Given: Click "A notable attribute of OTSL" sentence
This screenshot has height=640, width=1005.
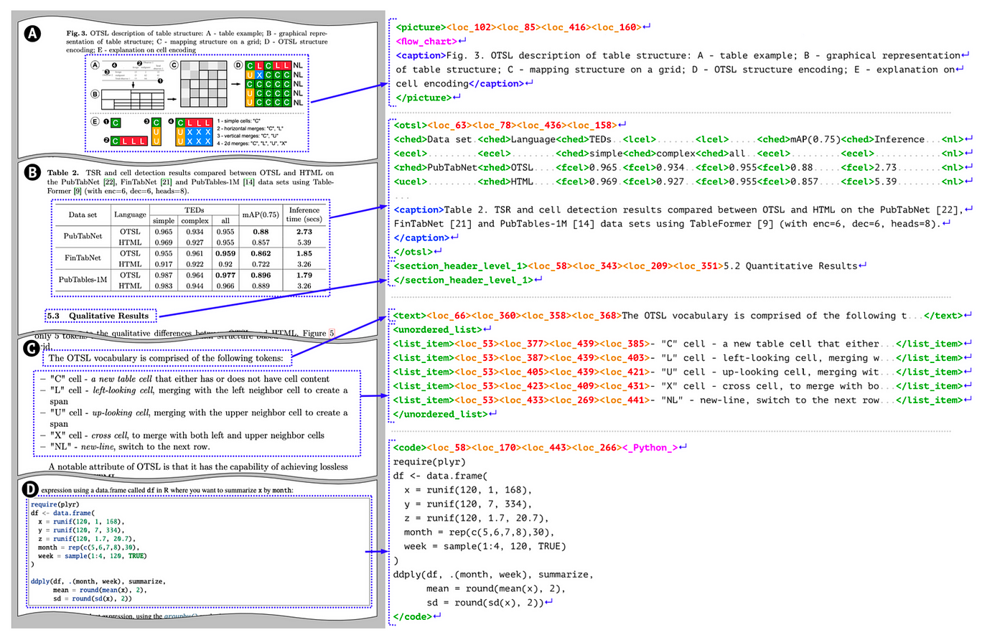Looking at the screenshot, I should pos(198,467).
